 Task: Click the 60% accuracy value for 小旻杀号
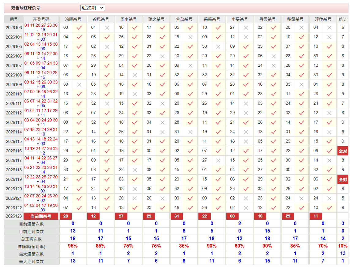[x=239, y=246]
